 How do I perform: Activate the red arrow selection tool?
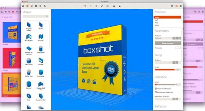(85, 6)
